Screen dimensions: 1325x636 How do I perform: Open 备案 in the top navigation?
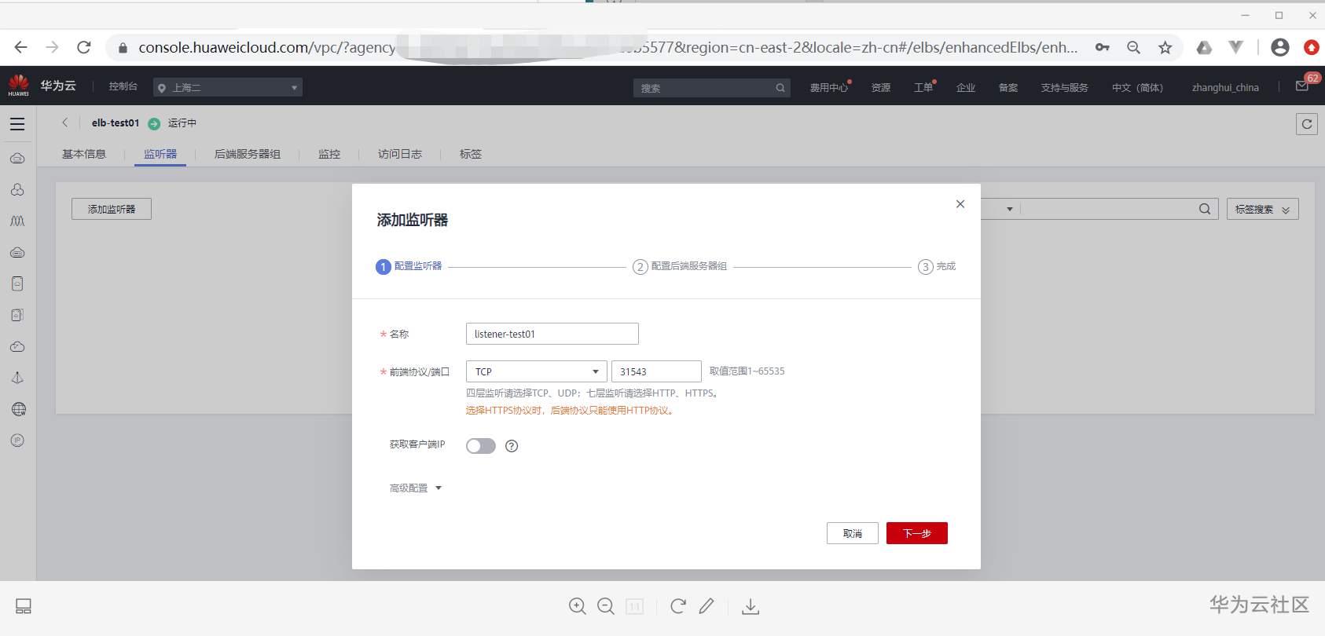coord(1008,87)
